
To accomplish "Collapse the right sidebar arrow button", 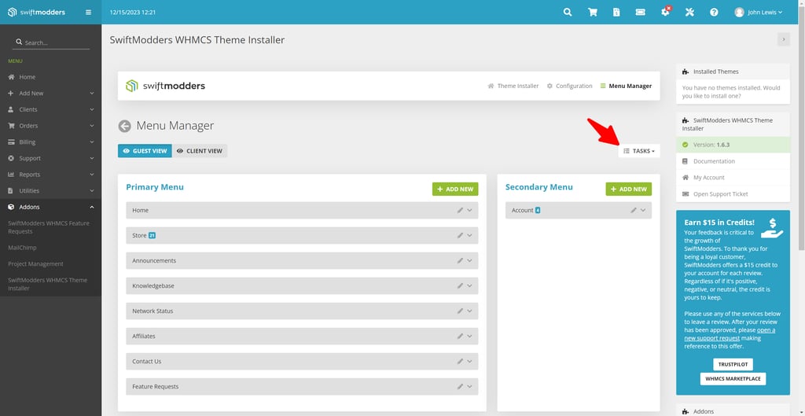I will (x=784, y=39).
